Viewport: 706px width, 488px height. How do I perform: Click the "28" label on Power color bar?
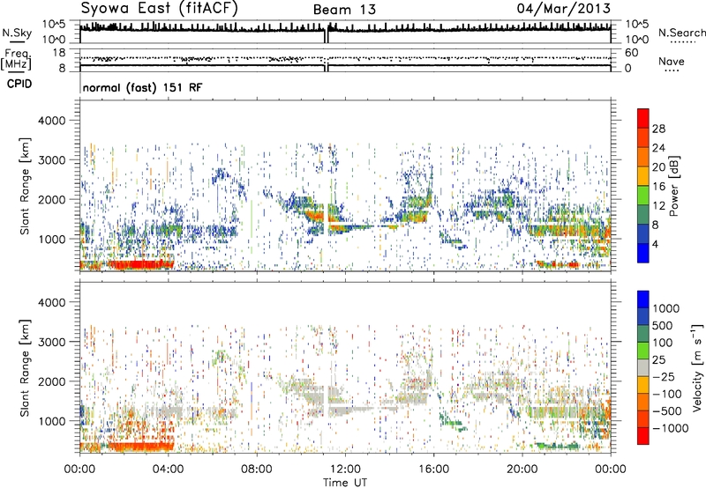point(658,129)
